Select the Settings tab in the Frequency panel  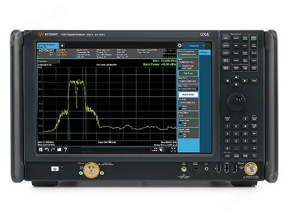(x=204, y=53)
